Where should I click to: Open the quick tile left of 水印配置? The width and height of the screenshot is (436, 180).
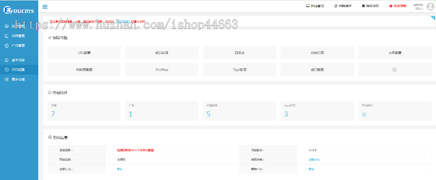pos(317,52)
